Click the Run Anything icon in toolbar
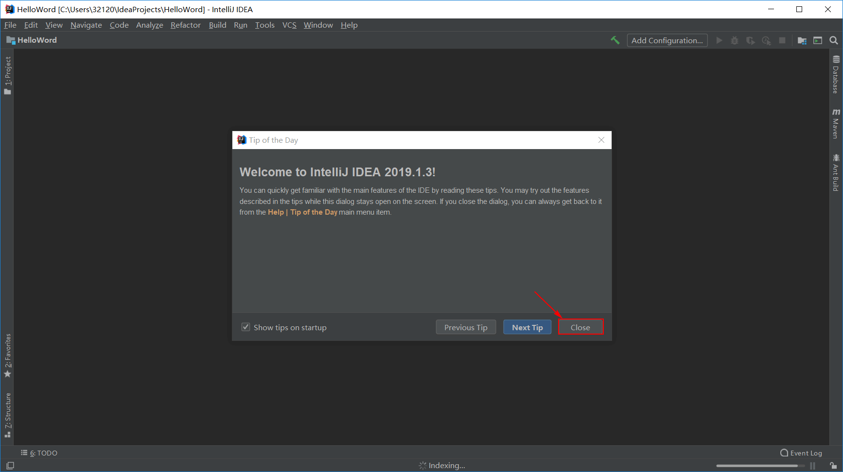The image size is (843, 472). pos(818,40)
